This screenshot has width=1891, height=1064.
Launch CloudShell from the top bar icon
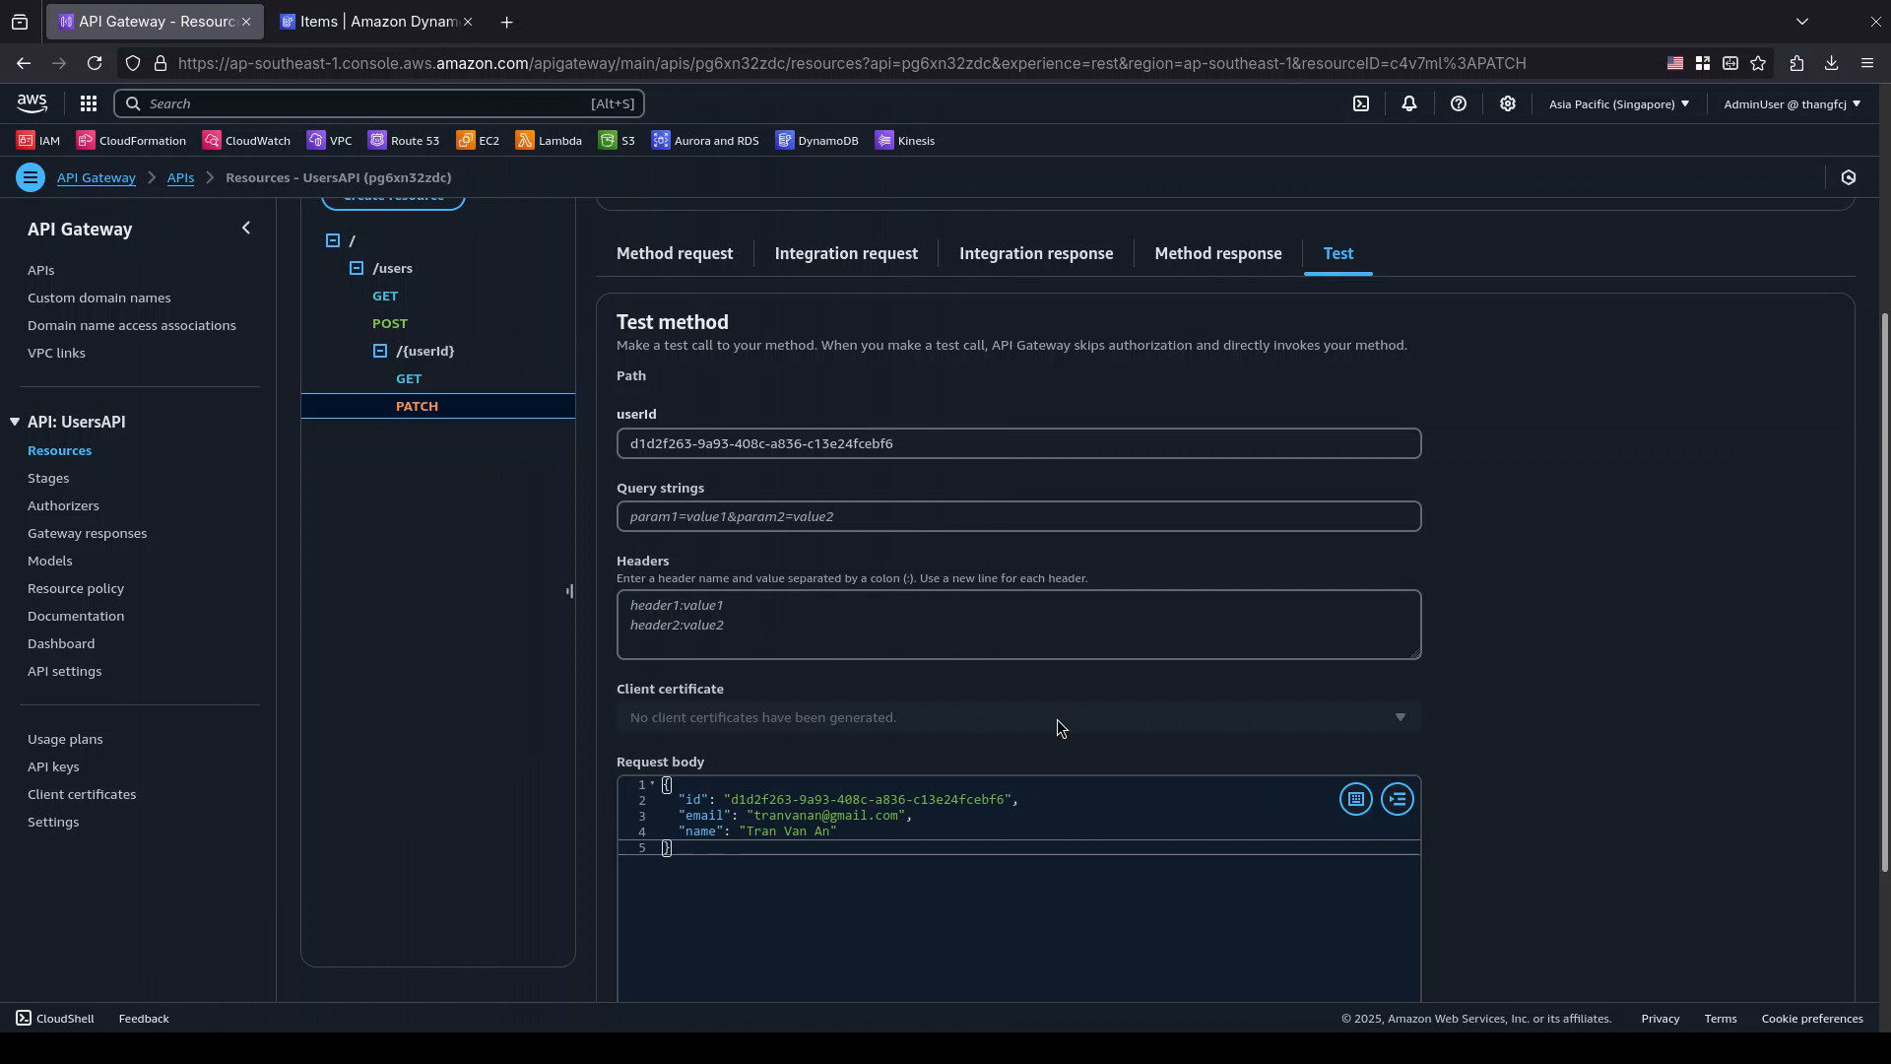(x=1361, y=103)
